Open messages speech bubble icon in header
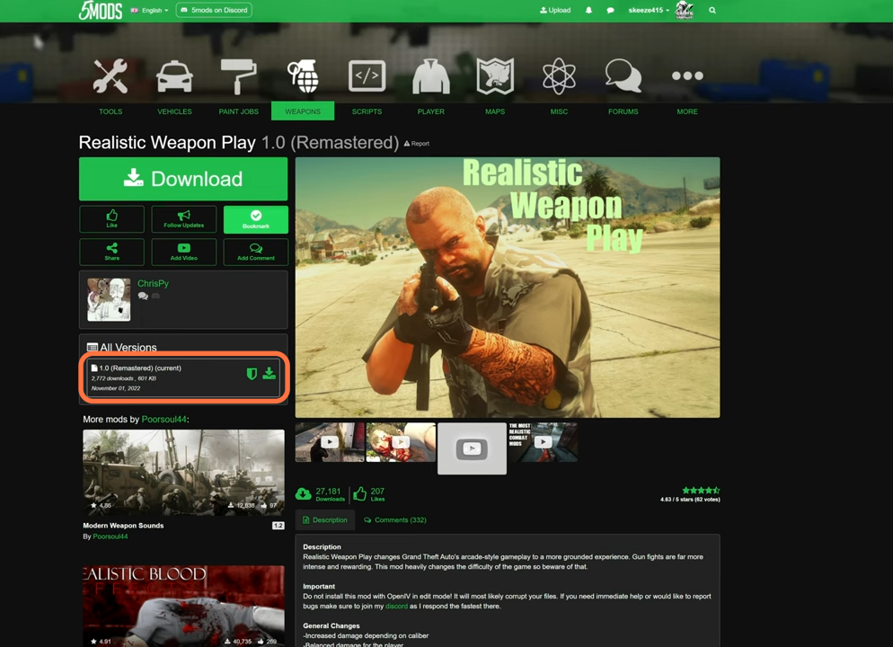Viewport: 893px width, 647px height. [611, 10]
